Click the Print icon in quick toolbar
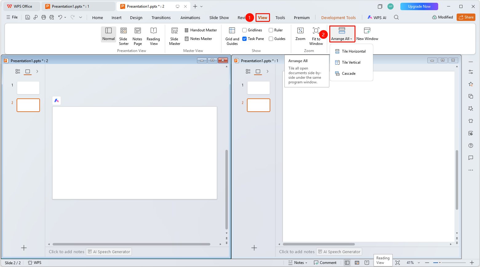Image resolution: width=480 pixels, height=267 pixels. [x=44, y=17]
